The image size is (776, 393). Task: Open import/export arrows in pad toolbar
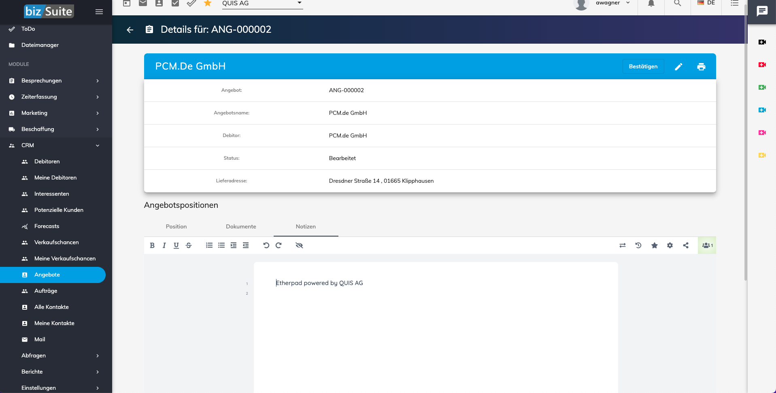click(x=623, y=245)
